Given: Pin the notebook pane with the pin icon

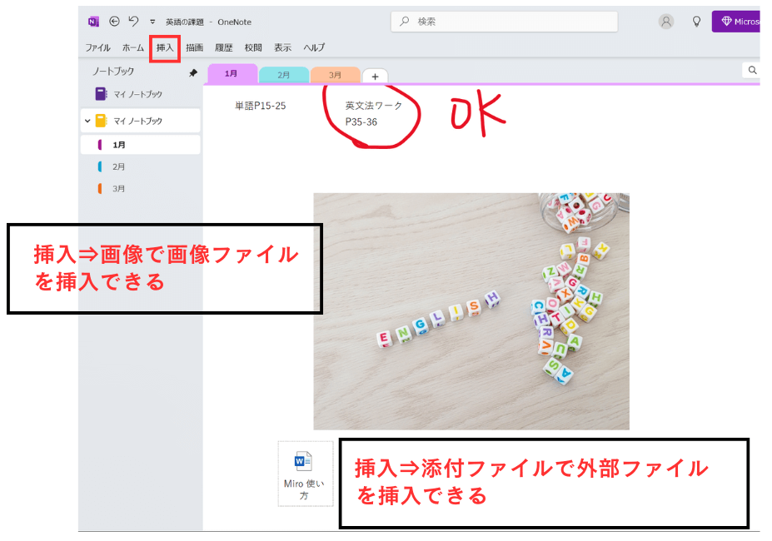Looking at the screenshot, I should [x=193, y=73].
